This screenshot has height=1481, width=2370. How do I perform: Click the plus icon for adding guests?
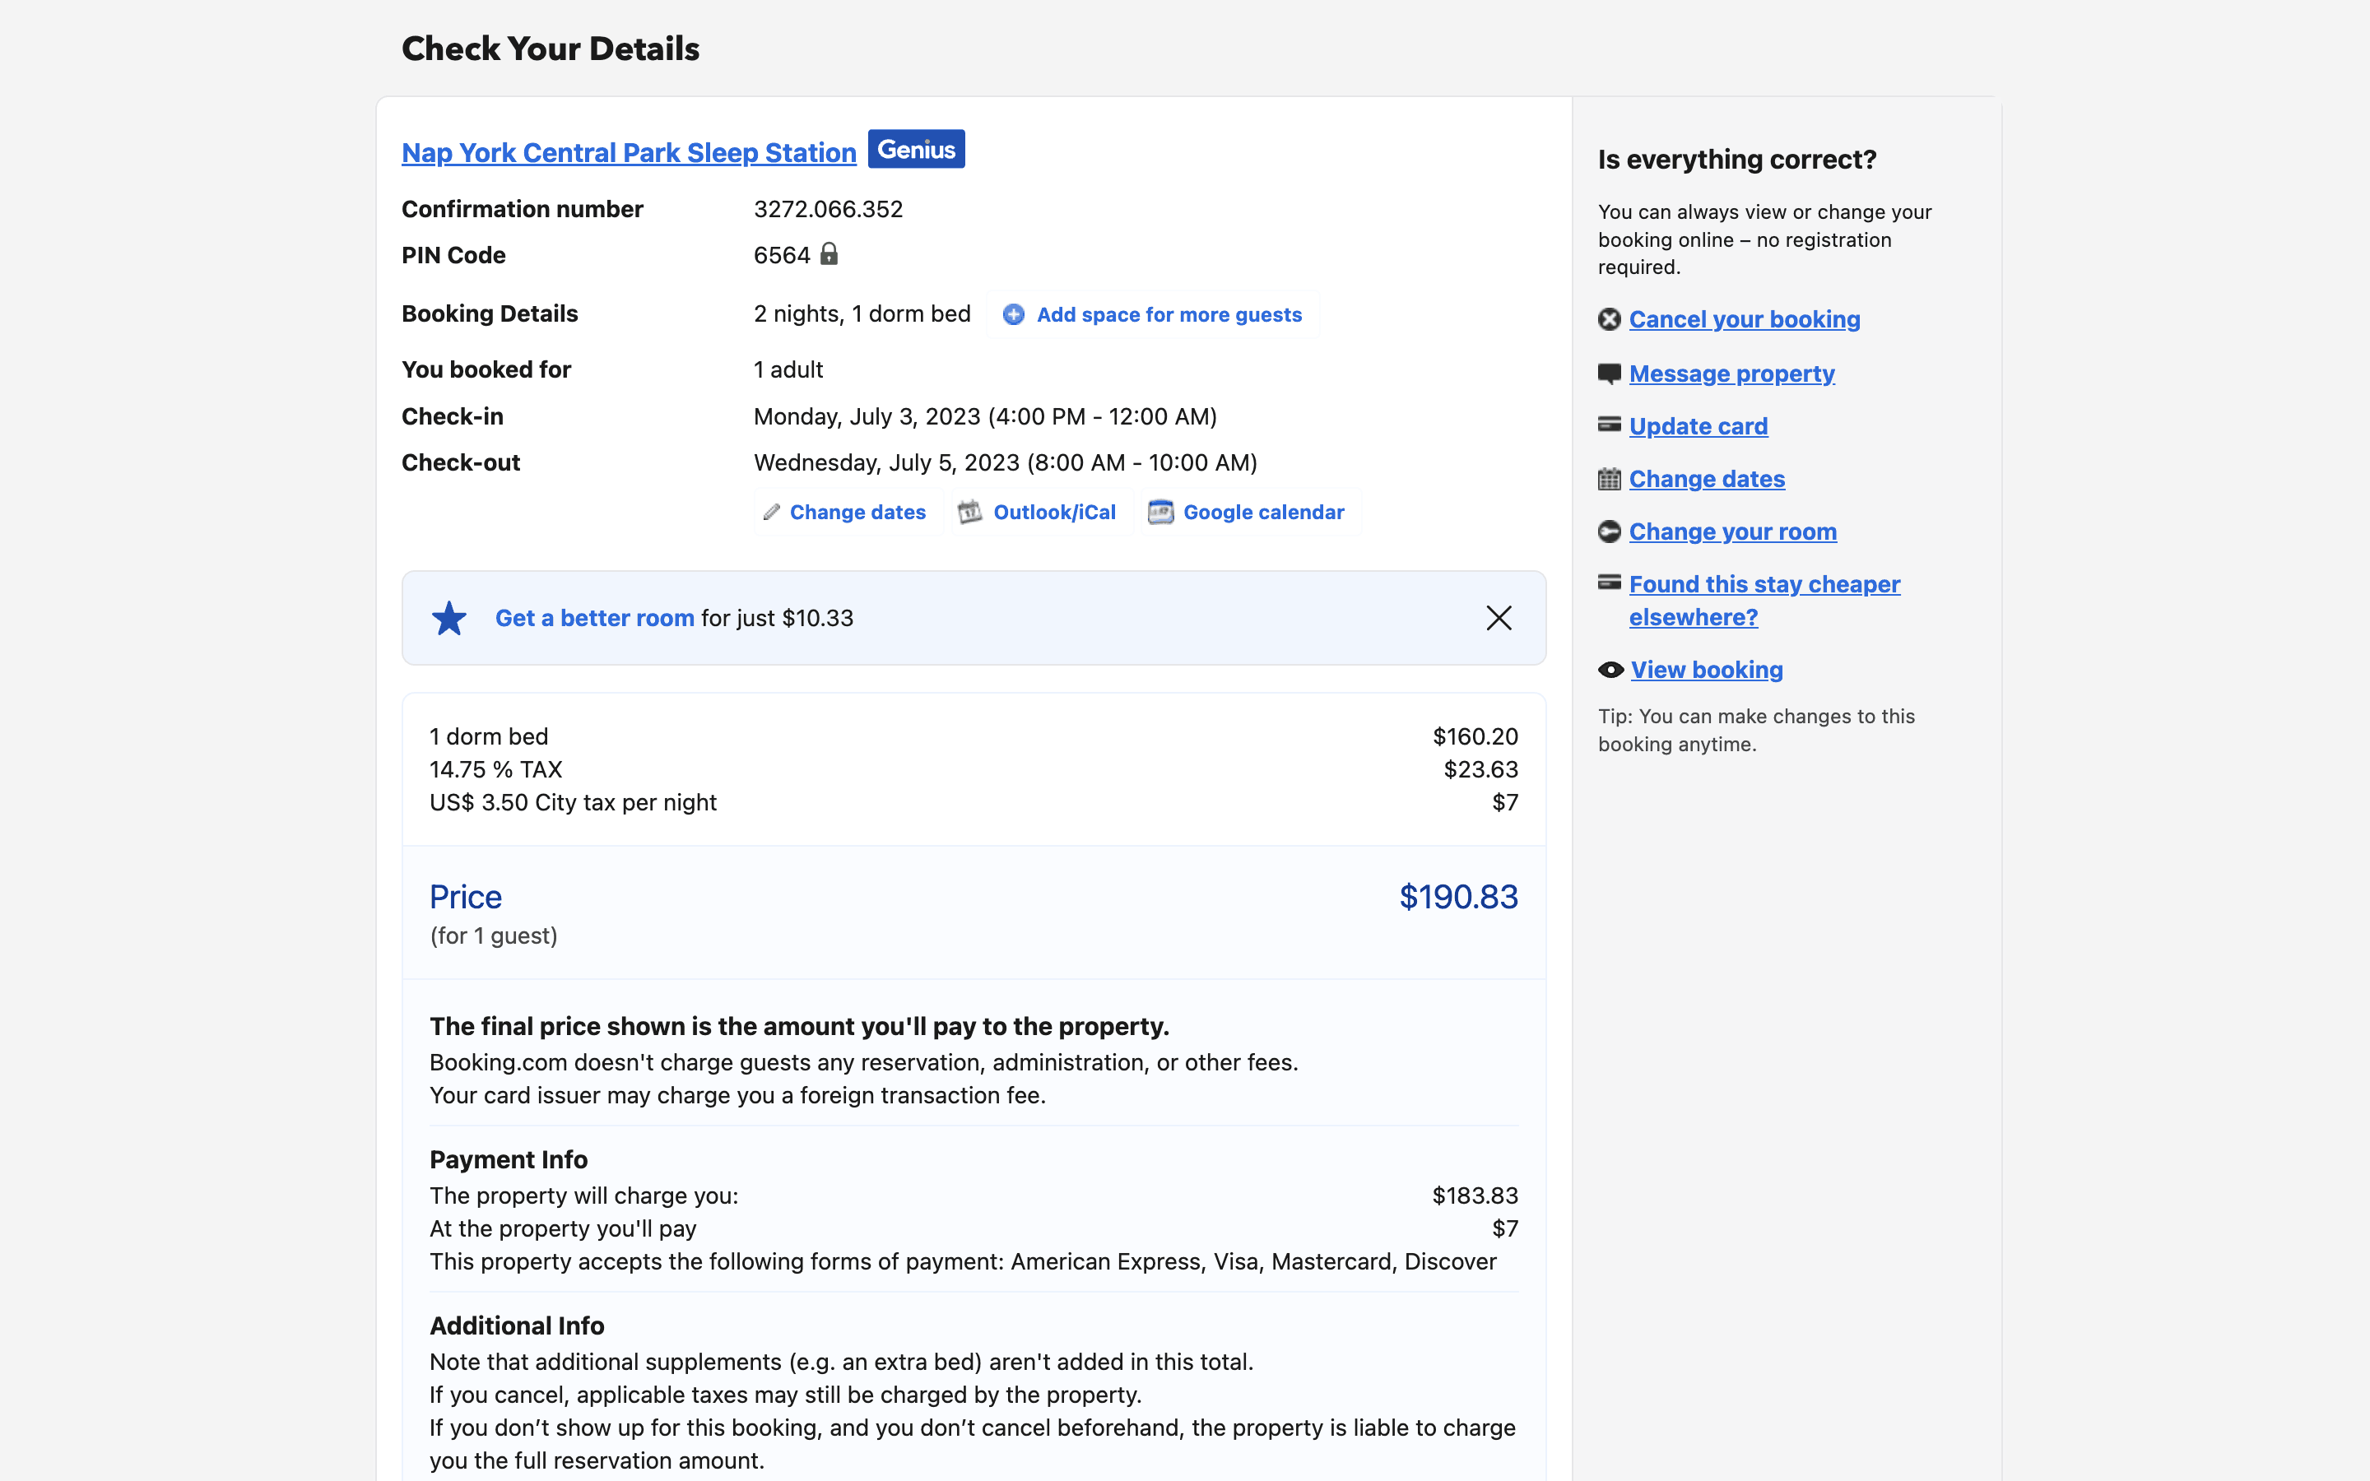(x=1014, y=314)
